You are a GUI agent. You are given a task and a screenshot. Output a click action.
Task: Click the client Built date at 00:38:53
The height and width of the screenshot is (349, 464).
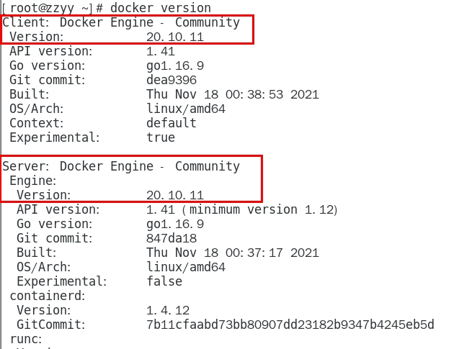[232, 94]
